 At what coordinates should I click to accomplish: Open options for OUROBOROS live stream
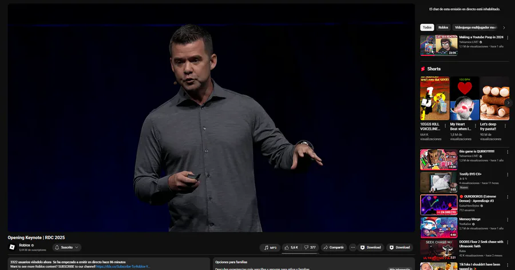pos(508,198)
